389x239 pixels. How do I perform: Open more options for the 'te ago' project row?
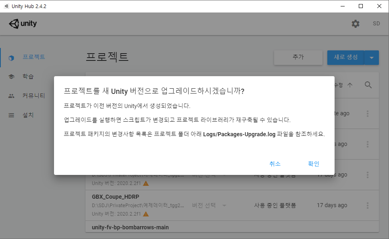tap(368, 114)
